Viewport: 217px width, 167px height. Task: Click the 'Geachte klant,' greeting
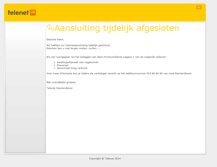[x=55, y=40]
